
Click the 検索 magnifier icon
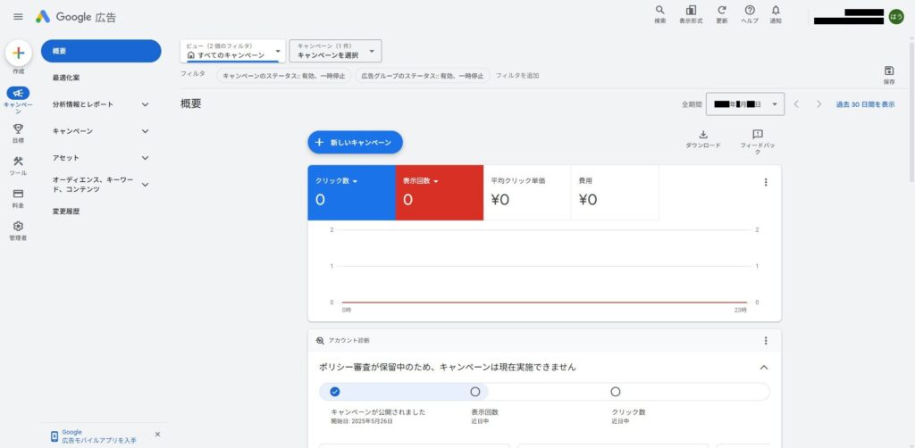click(x=660, y=11)
